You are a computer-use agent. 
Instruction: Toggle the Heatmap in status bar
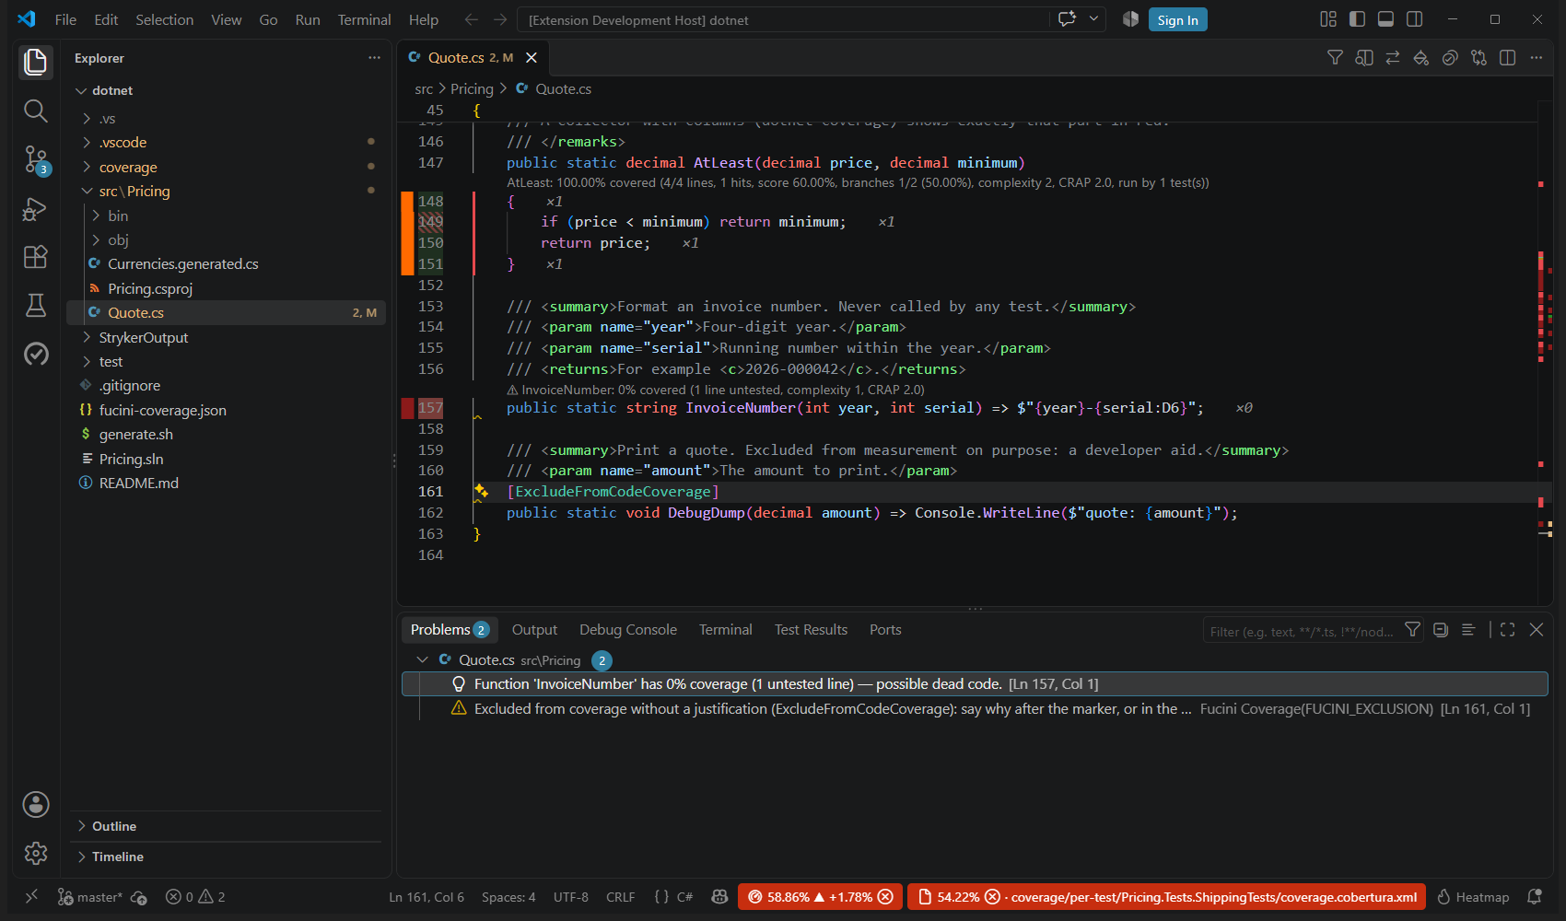(x=1473, y=897)
